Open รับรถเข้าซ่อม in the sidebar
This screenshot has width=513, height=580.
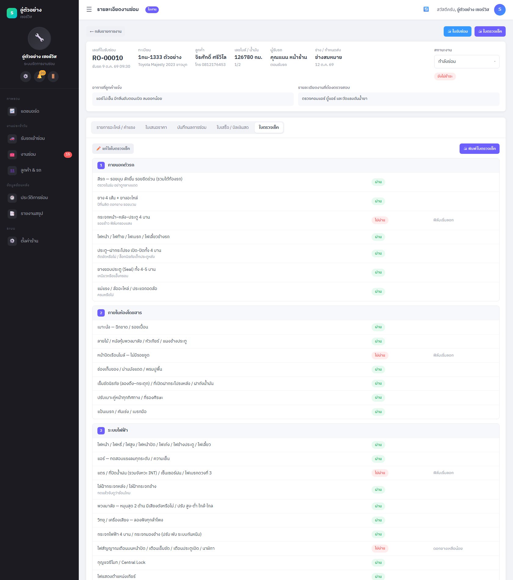tap(39, 139)
